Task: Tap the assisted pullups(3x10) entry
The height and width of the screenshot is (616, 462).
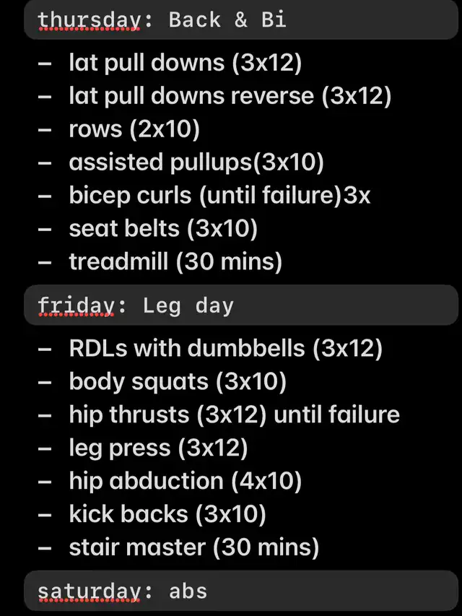Action: pyautogui.click(x=196, y=162)
